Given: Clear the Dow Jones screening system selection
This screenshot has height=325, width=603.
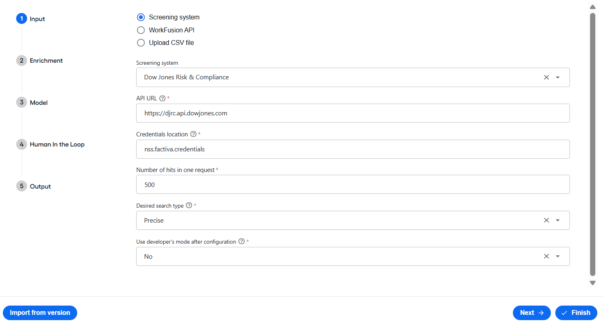Looking at the screenshot, I should point(546,77).
